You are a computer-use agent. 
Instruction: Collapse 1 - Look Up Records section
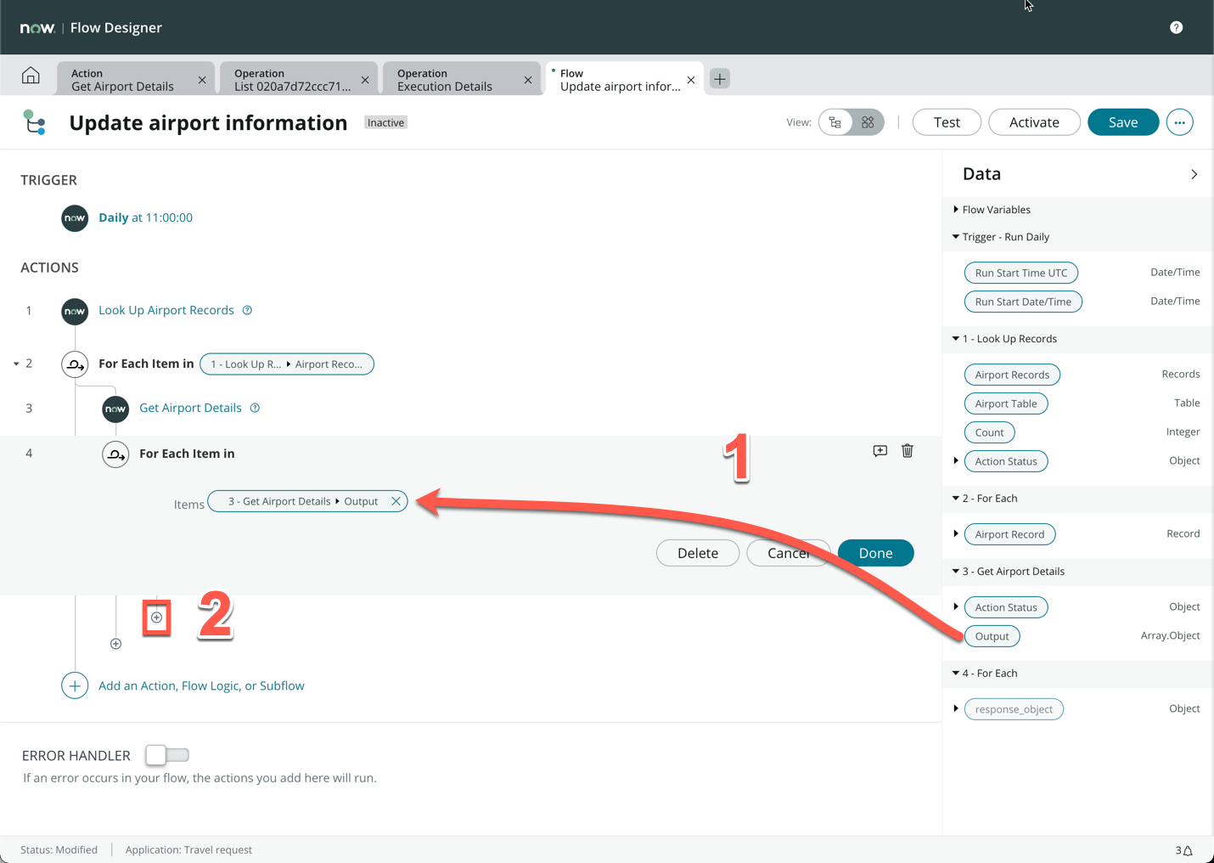(x=956, y=339)
